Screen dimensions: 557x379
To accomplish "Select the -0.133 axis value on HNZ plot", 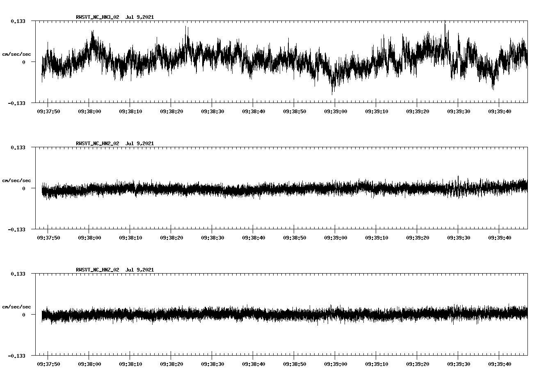I will [16, 356].
